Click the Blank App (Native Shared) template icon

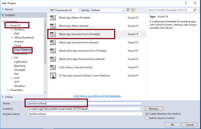53,26
